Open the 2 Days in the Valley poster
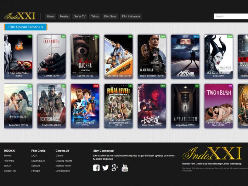Image resolution: width=248 pixels, height=186 pixels. coord(18,57)
